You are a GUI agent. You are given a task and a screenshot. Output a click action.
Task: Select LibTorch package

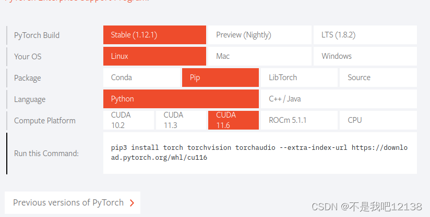coord(299,78)
